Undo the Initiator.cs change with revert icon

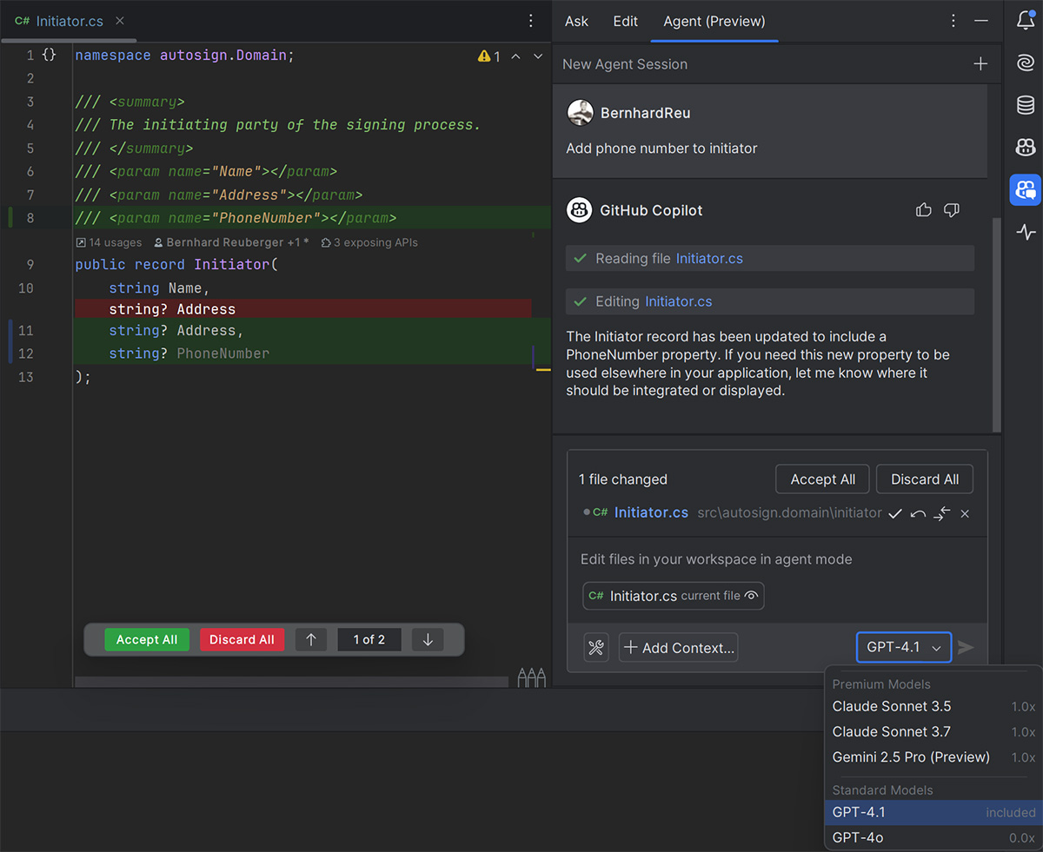click(x=918, y=514)
